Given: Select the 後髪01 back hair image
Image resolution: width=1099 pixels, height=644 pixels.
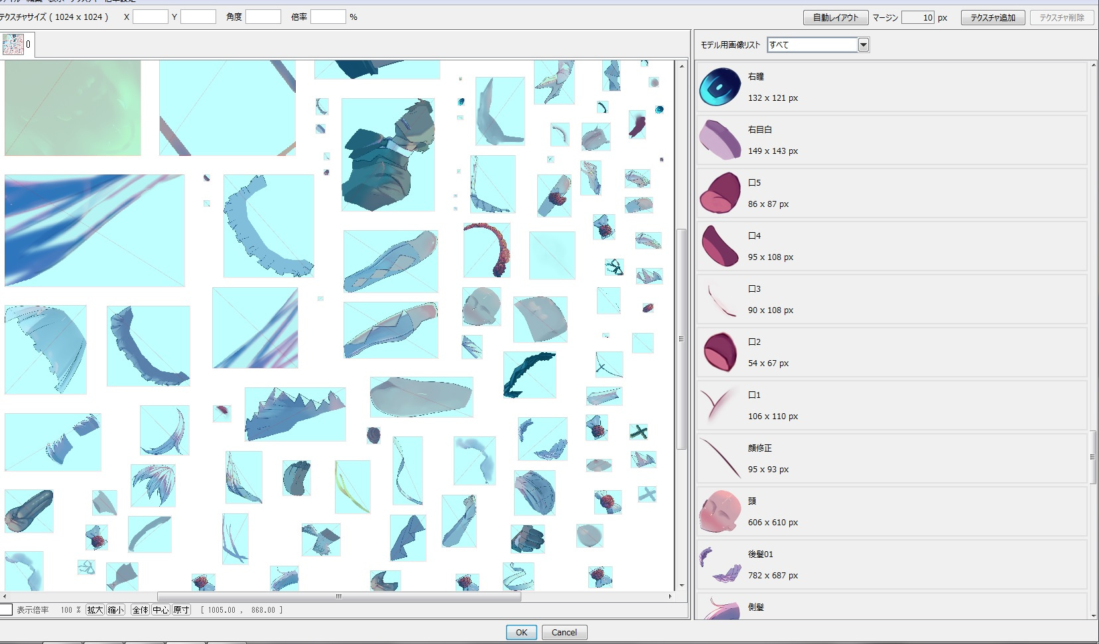Looking at the screenshot, I should point(891,564).
